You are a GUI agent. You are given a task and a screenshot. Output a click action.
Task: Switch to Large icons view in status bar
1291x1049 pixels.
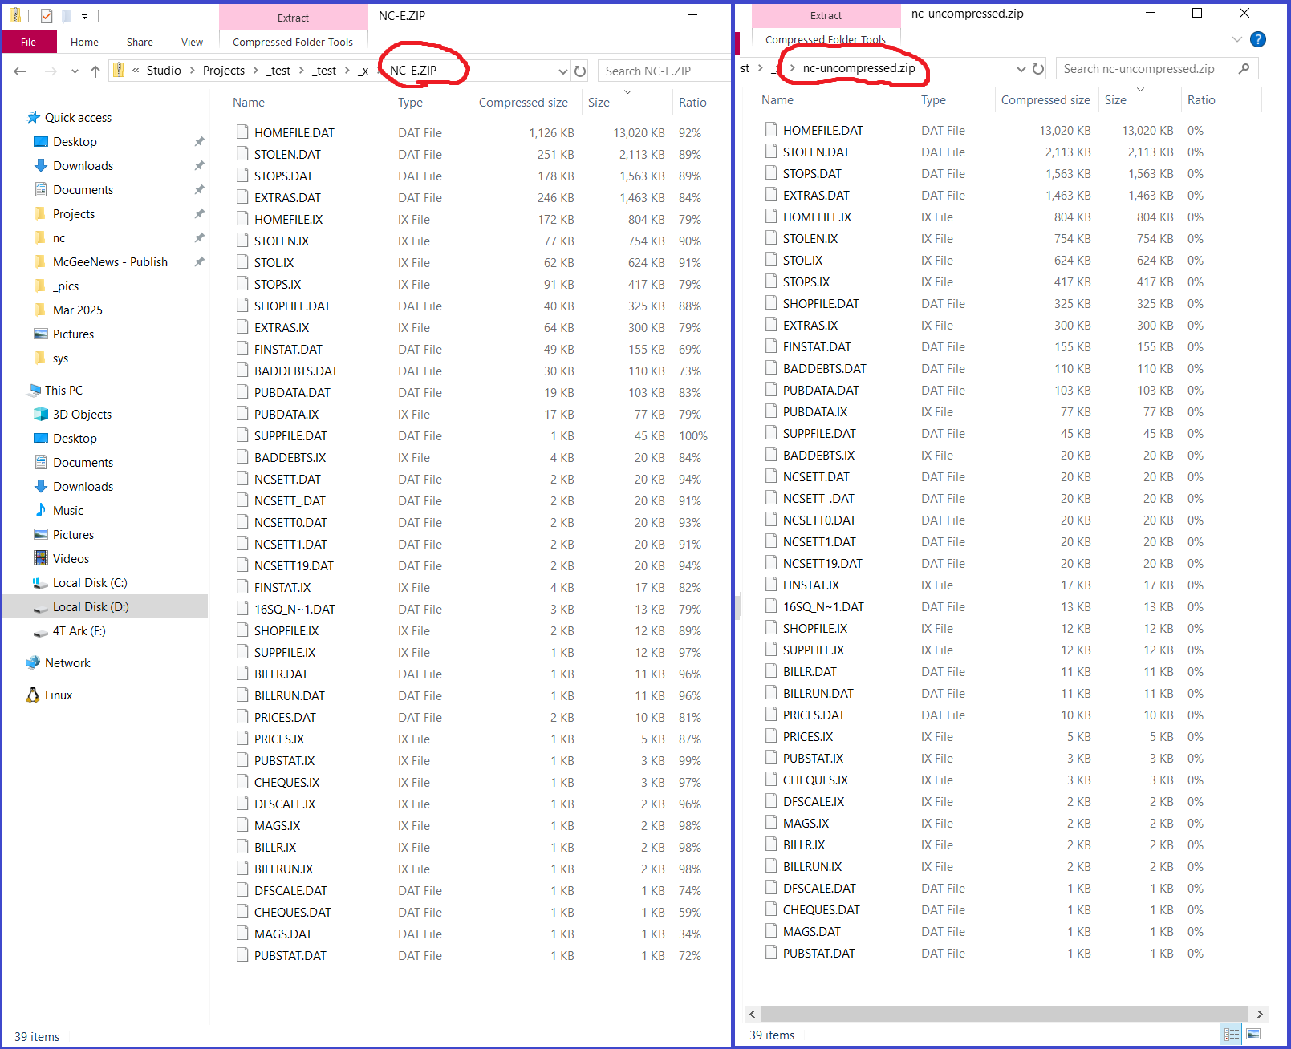coord(1253,1035)
